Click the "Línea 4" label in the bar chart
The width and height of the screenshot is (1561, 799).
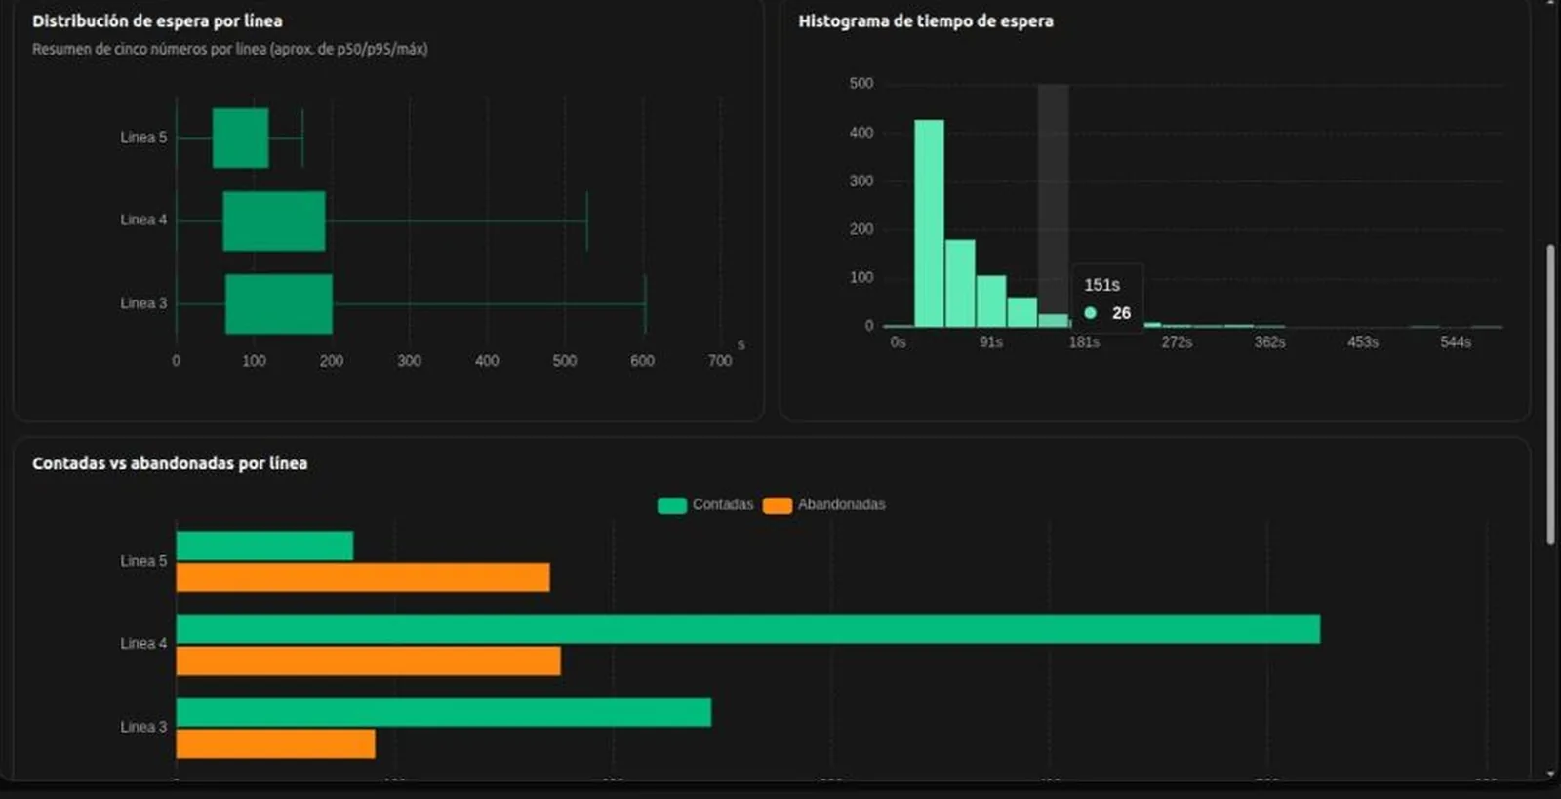[x=143, y=644]
